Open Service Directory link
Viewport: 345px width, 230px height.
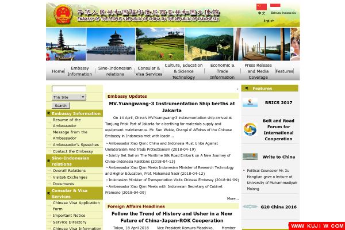click(x=70, y=222)
